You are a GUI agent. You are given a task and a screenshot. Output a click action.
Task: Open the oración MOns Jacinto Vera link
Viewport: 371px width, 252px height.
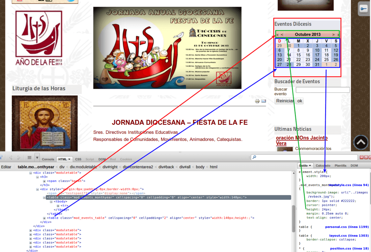302,140
